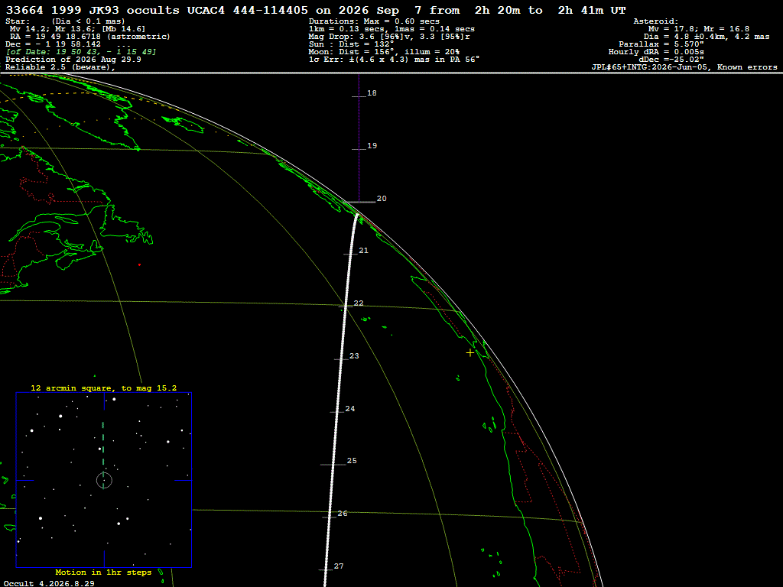Click the target star circle in the star chart
The height and width of the screenshot is (587, 783).
point(104,481)
